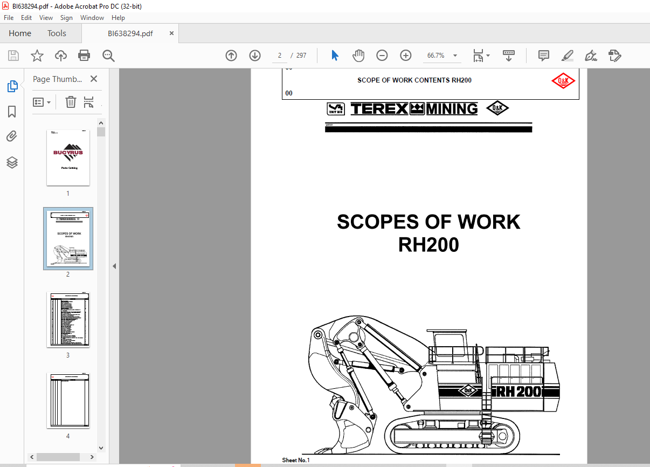Screen dimensions: 650x467
Task: Click the TEREX MINING logo
Action: click(x=414, y=109)
